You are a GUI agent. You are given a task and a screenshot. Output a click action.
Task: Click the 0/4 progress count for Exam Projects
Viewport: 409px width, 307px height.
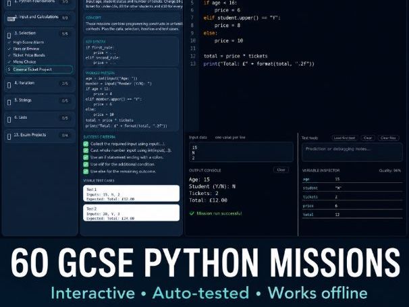tap(65, 136)
